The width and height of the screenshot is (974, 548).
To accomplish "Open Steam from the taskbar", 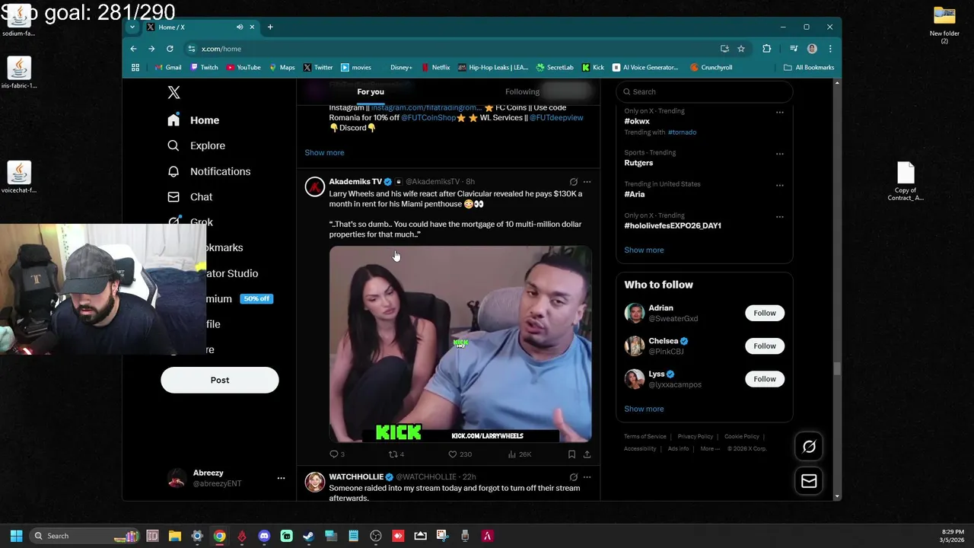I will (x=308, y=536).
